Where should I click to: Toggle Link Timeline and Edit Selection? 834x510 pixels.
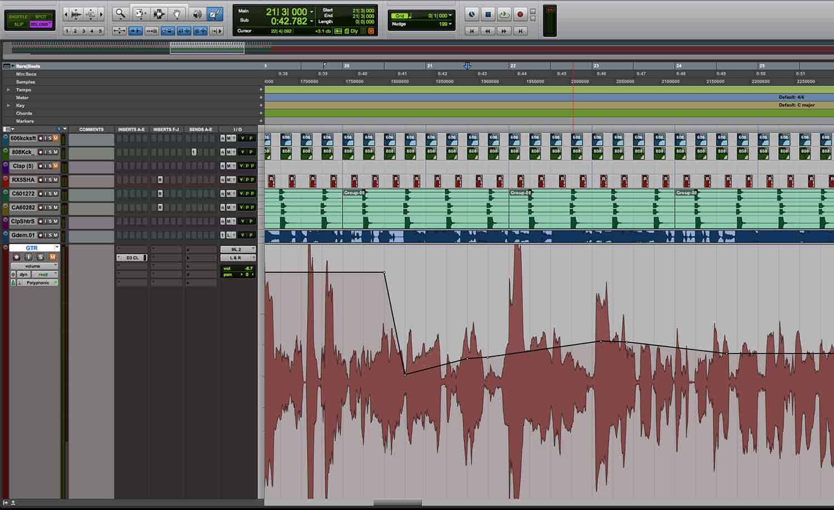tap(183, 31)
